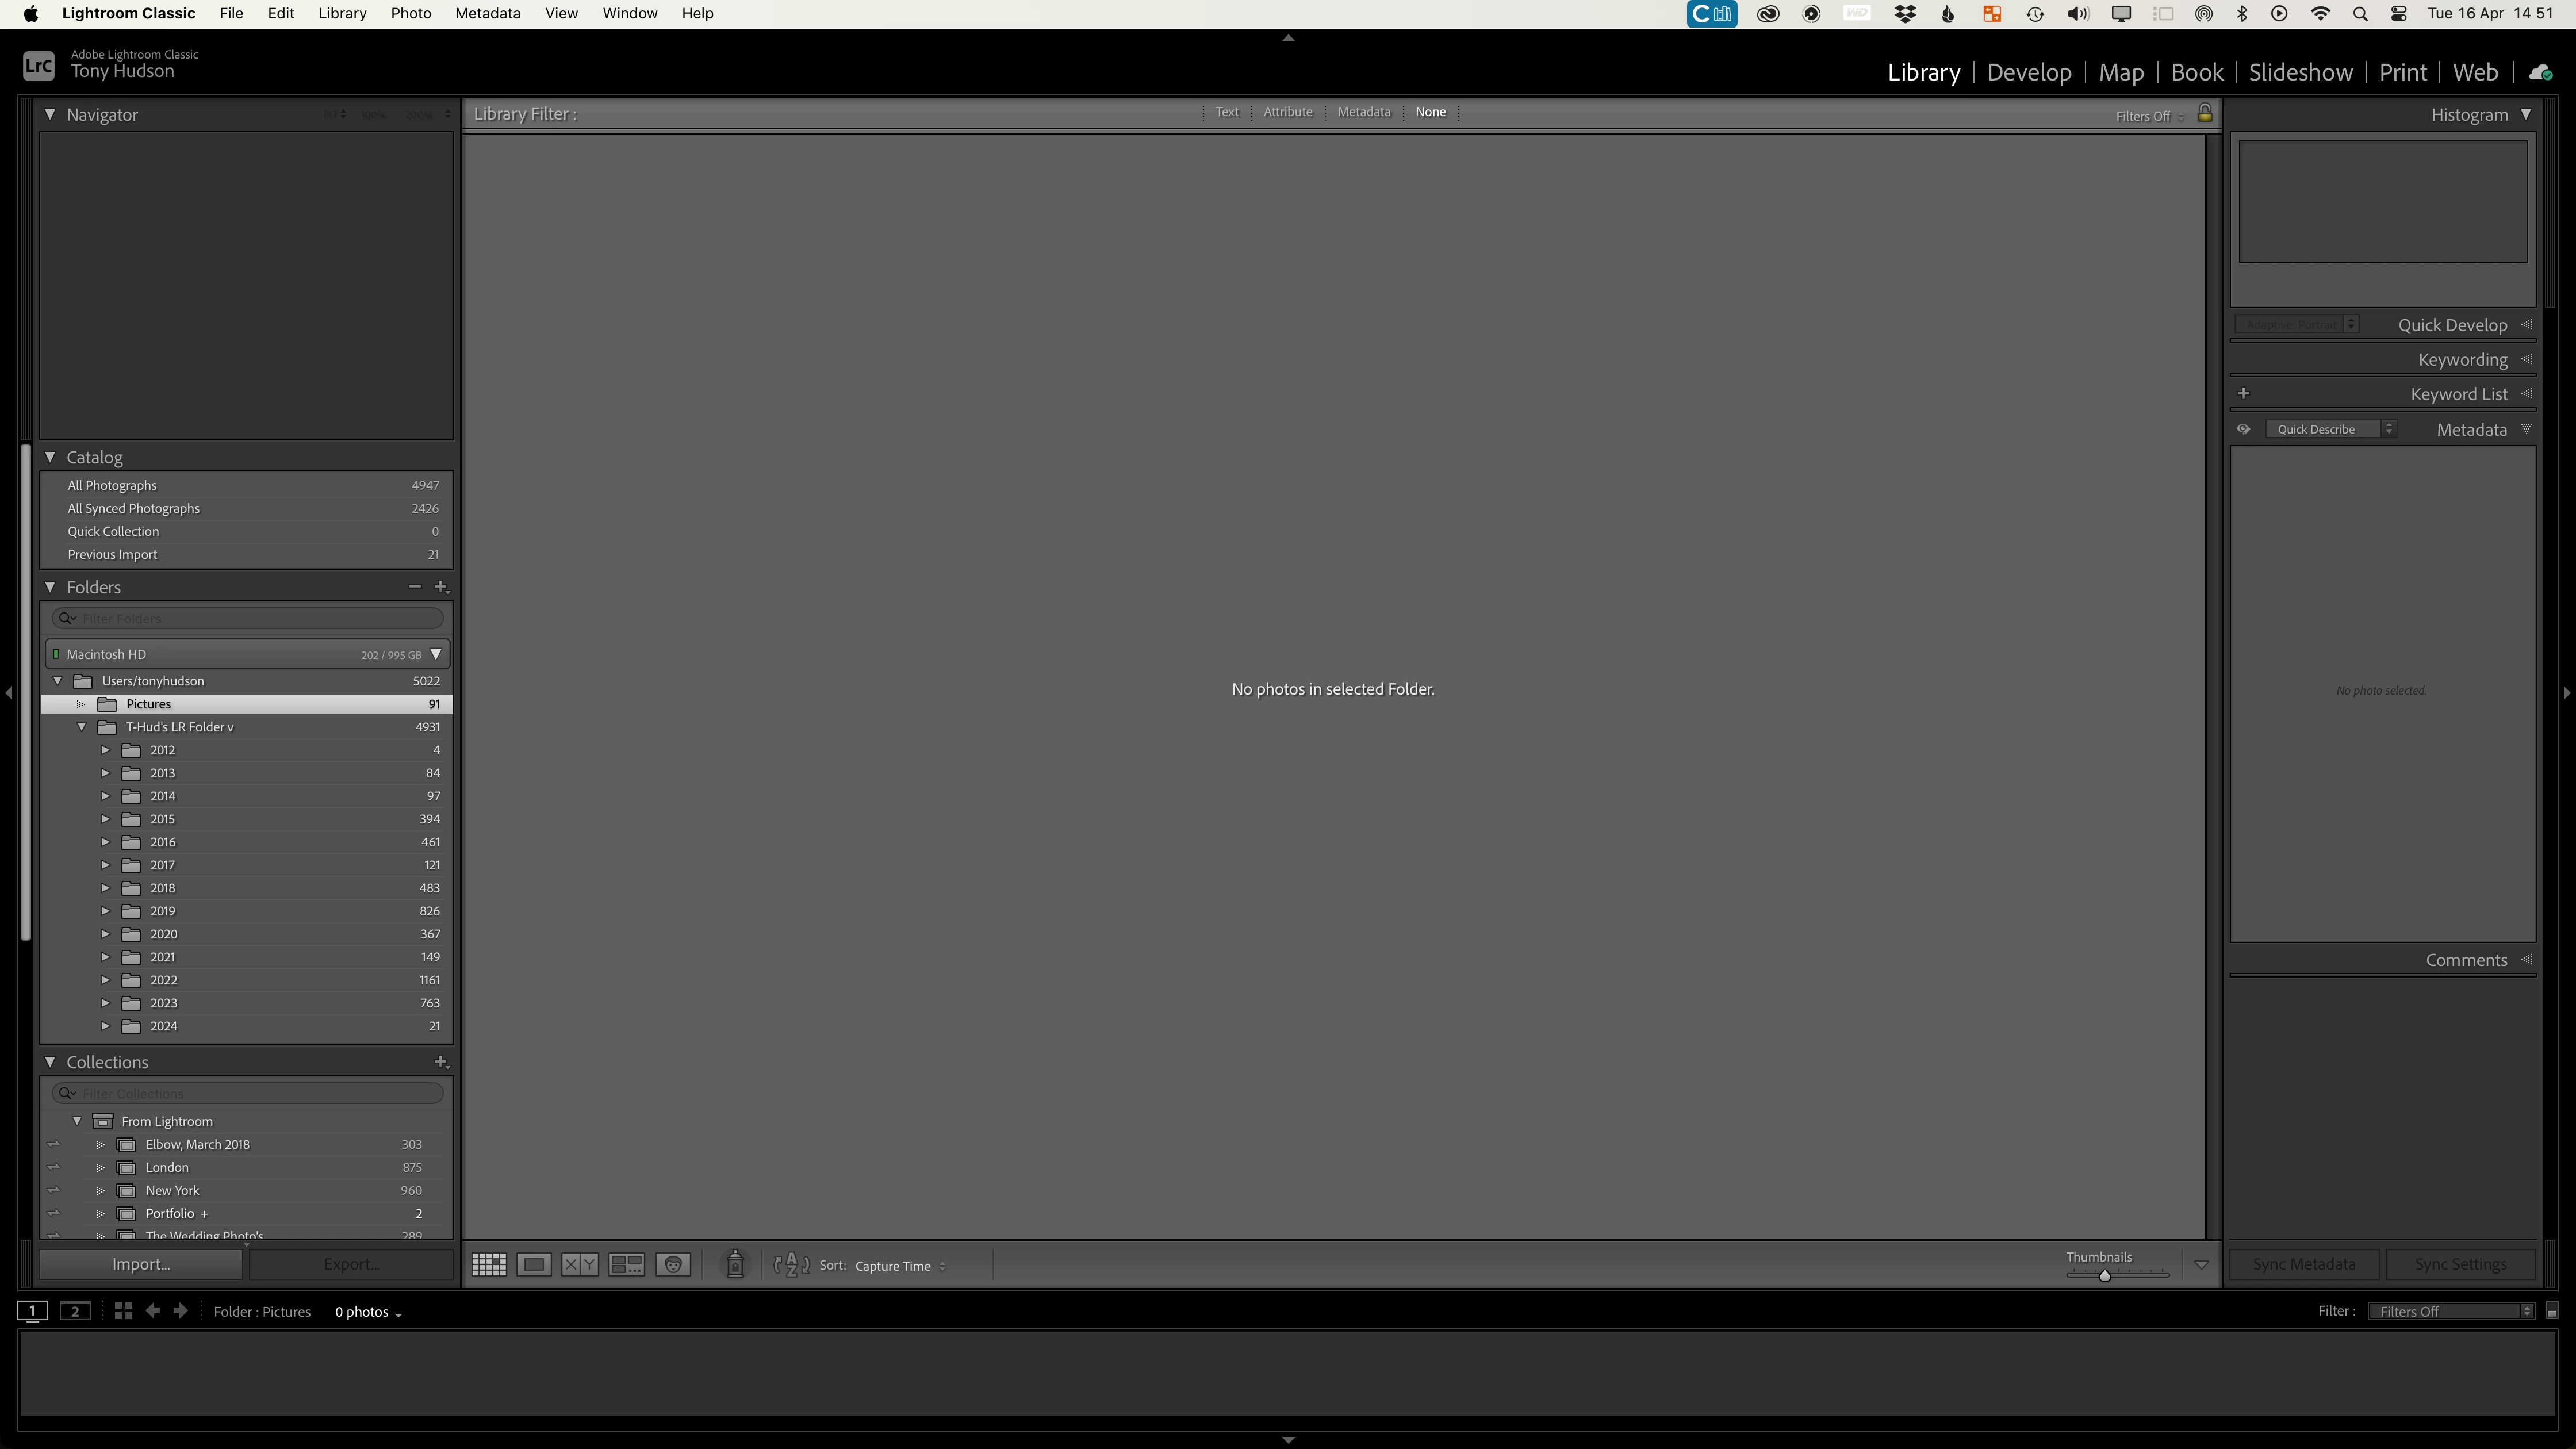This screenshot has height=1449, width=2576.
Task: Switch to Loupe view icon
Action: [534, 1265]
